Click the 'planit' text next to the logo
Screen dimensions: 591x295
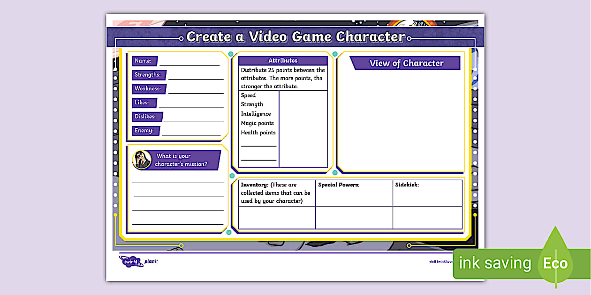coord(151,261)
